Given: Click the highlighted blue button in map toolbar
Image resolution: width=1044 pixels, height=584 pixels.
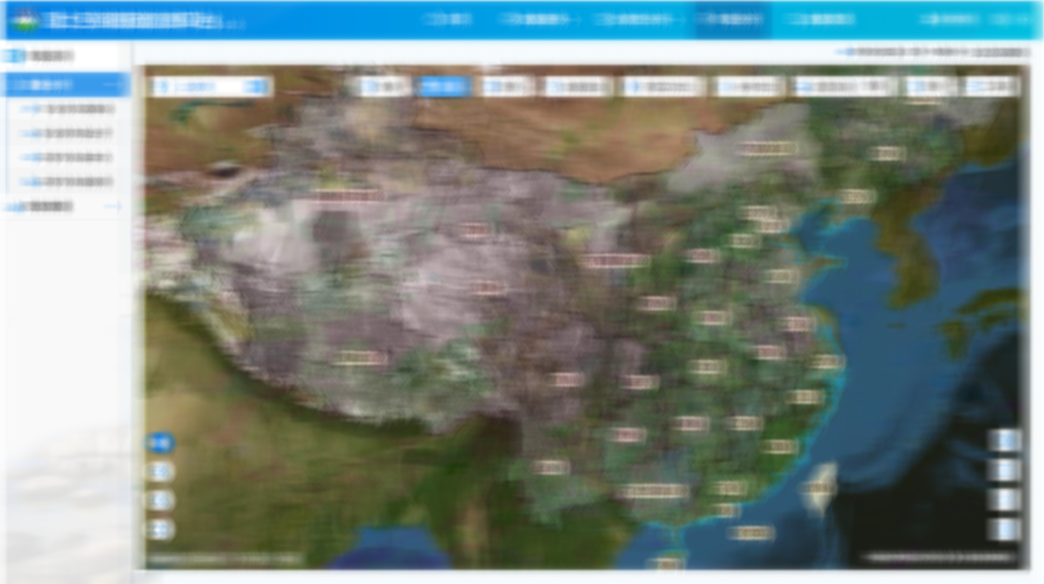Looking at the screenshot, I should click(x=445, y=87).
